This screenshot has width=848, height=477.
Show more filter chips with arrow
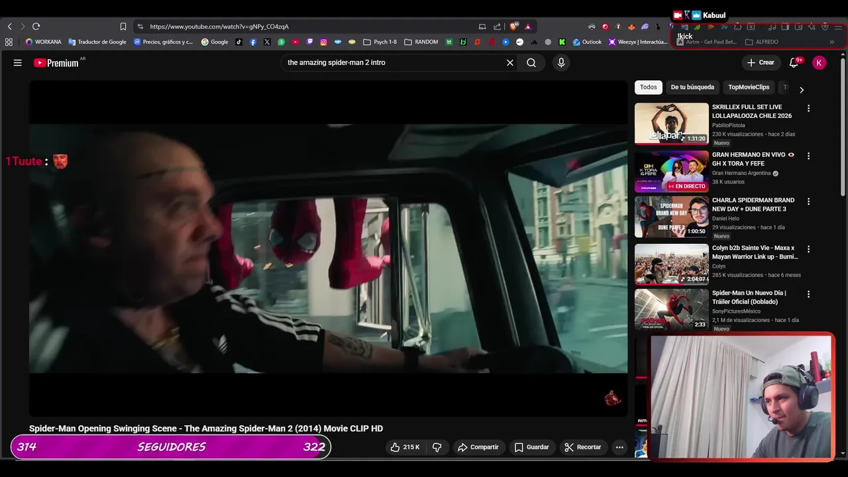pos(801,89)
